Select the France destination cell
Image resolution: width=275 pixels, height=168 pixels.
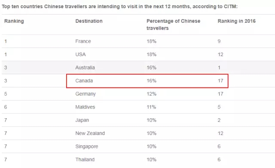(x=83, y=41)
